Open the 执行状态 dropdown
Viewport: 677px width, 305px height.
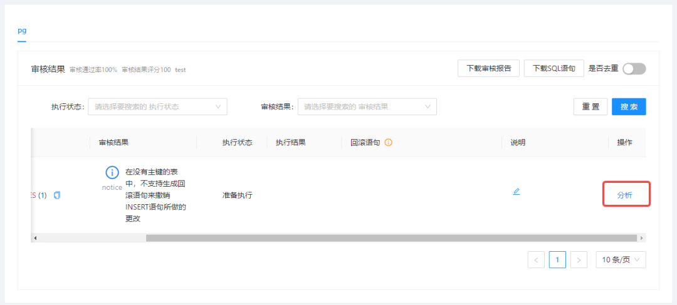click(157, 106)
